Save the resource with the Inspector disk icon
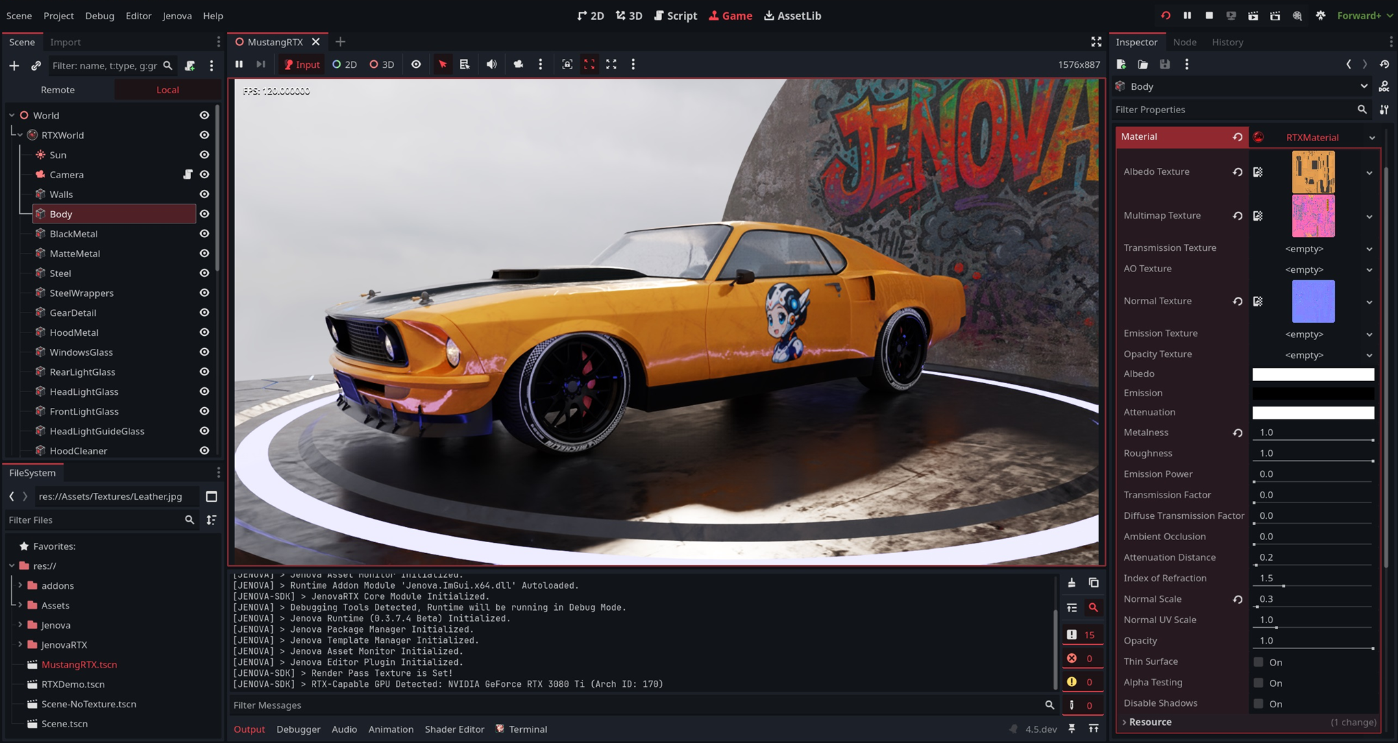This screenshot has height=743, width=1398. 1165,64
